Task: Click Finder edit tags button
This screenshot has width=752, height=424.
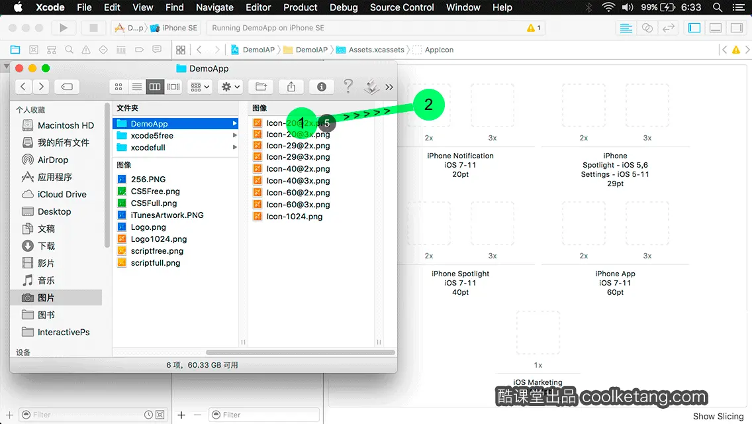Action: point(67,87)
